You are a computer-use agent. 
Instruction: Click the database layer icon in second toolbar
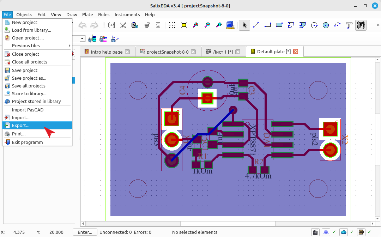(x=92, y=39)
